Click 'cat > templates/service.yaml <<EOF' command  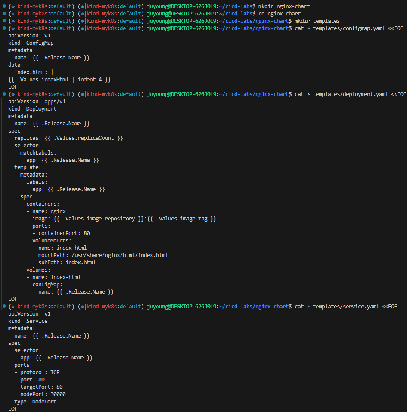(x=346, y=307)
